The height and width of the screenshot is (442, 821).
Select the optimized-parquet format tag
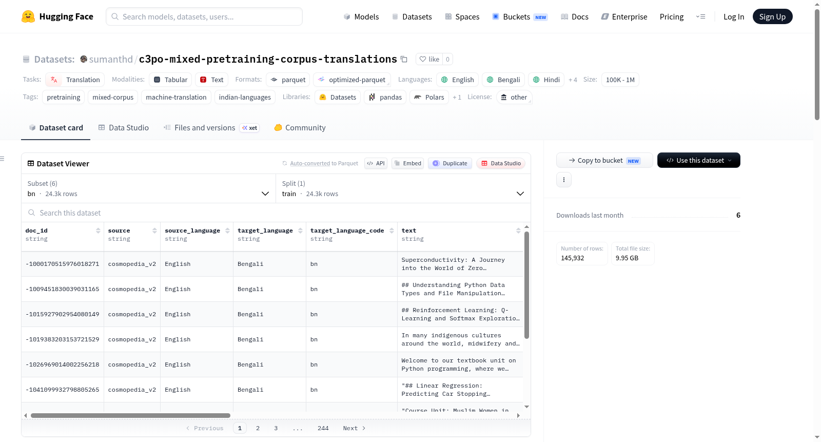coord(352,80)
